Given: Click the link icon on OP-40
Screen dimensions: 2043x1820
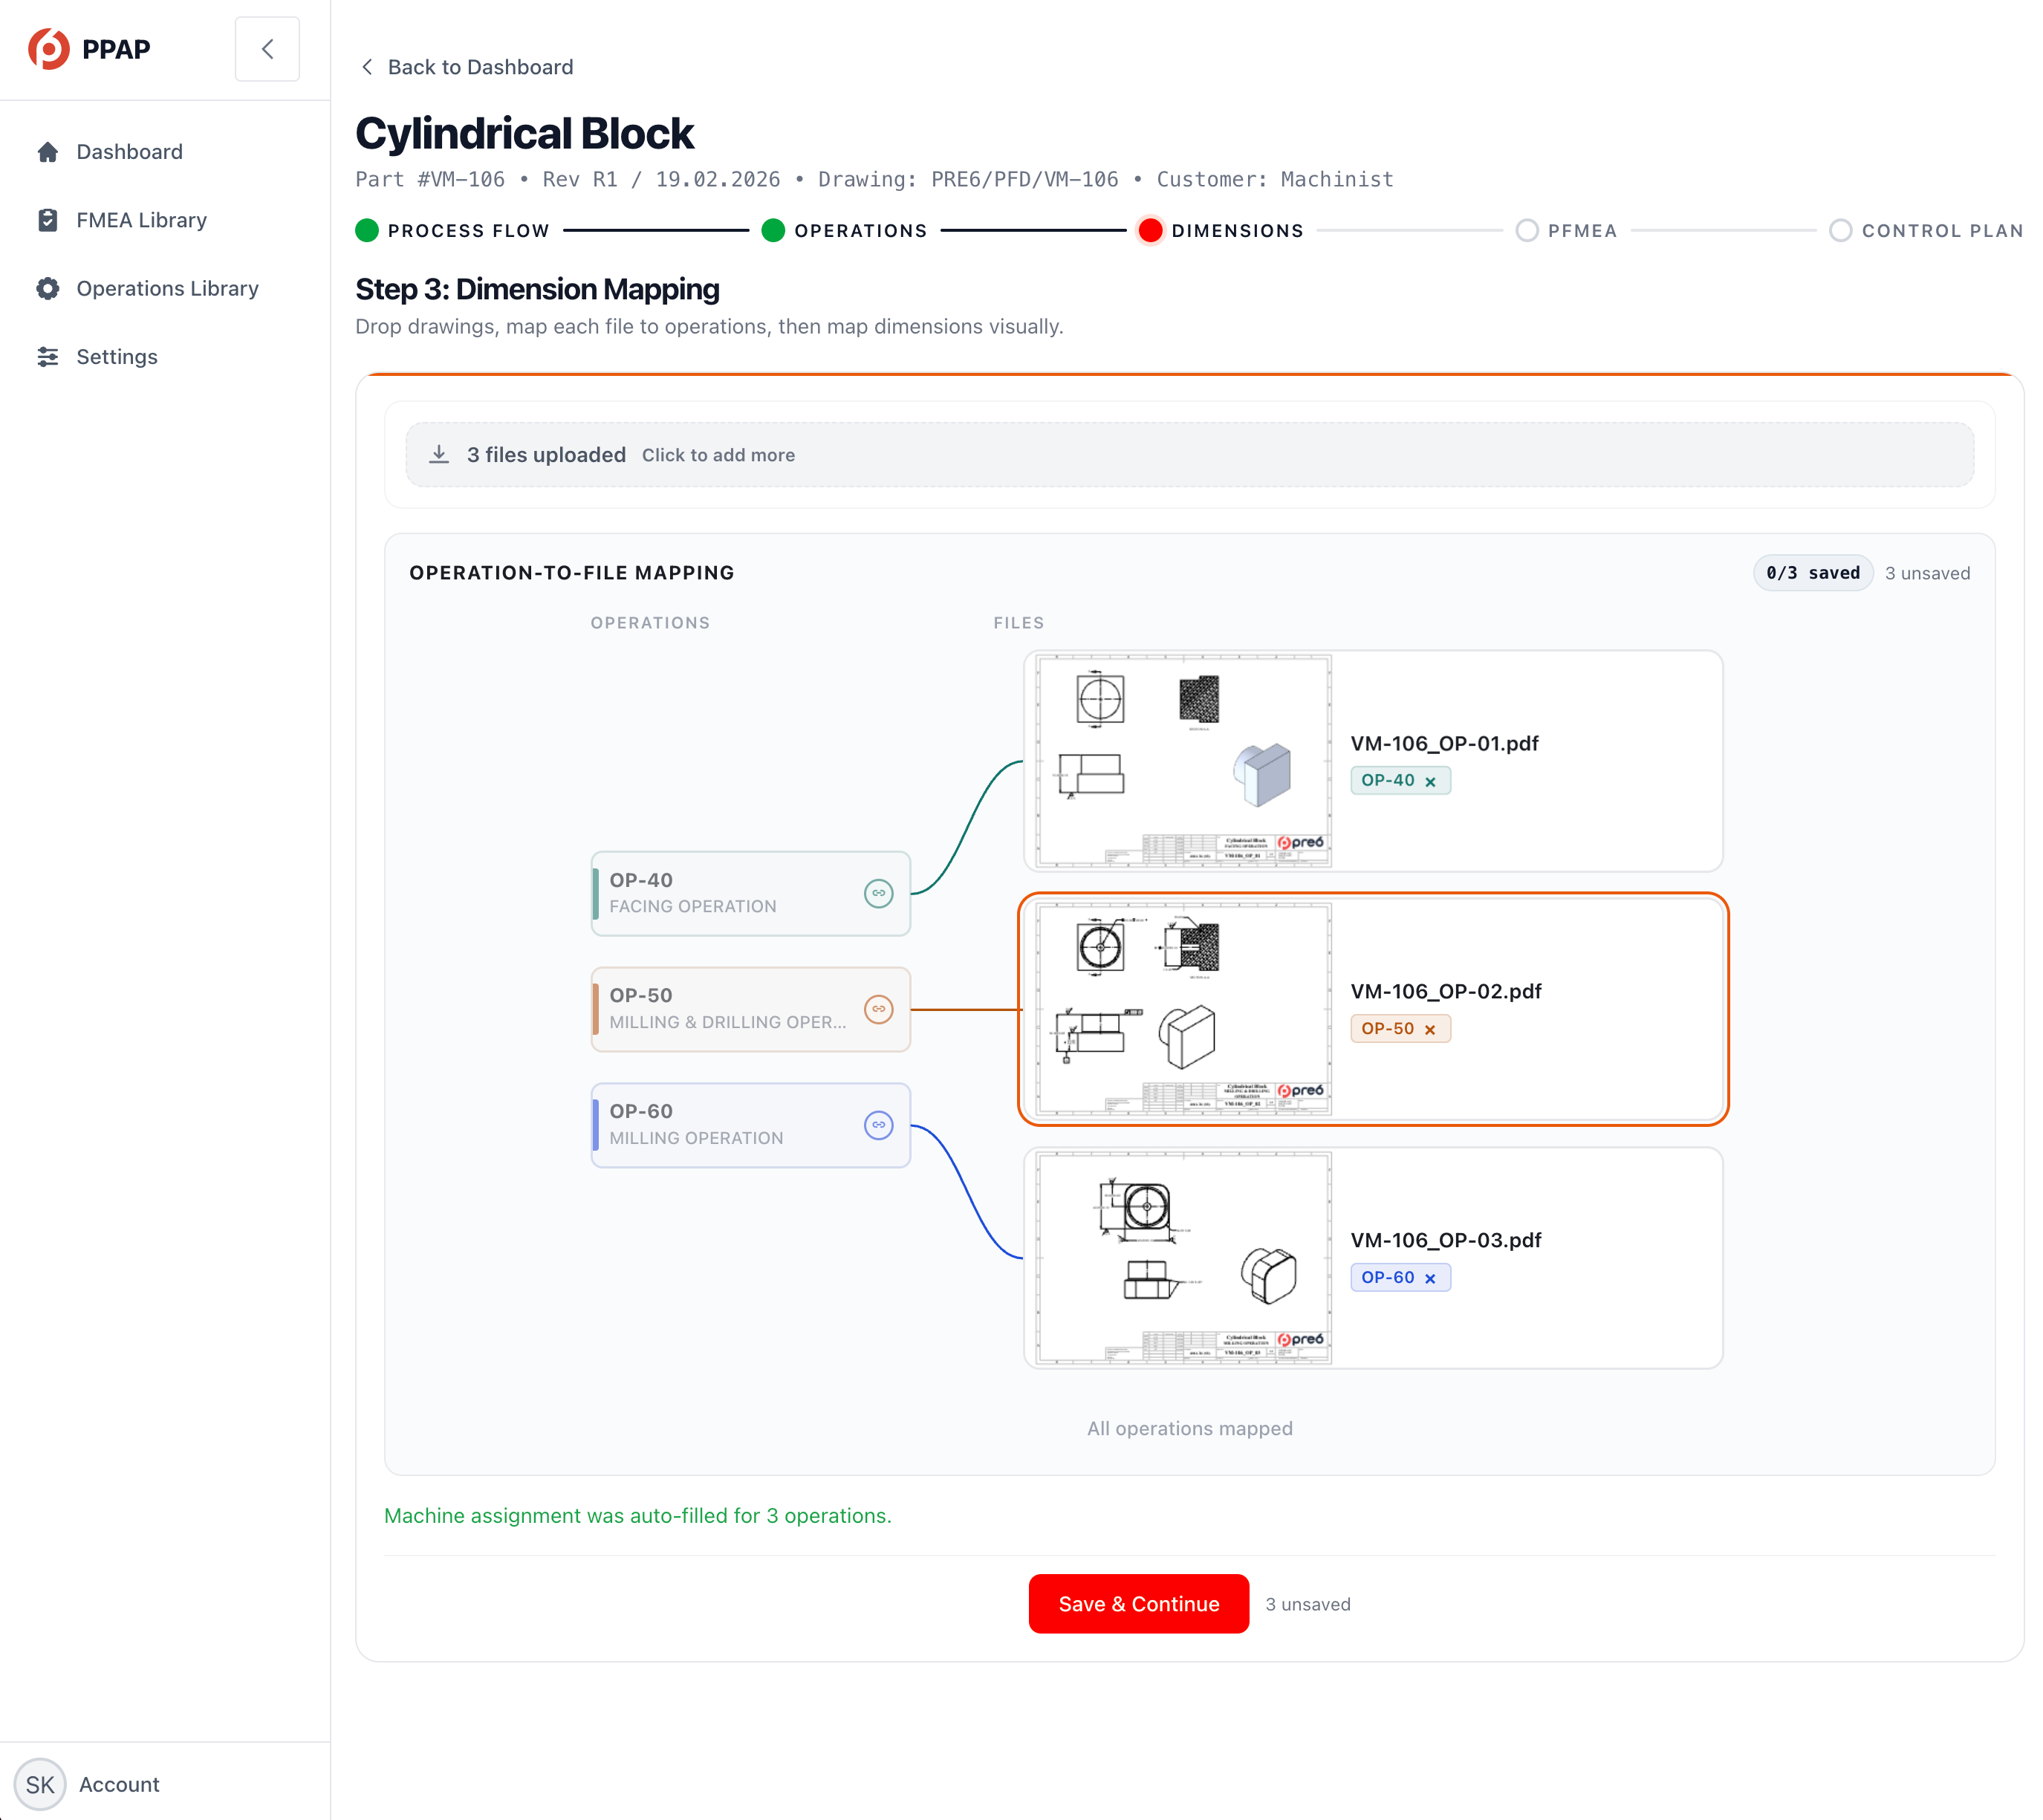Looking at the screenshot, I should [x=878, y=893].
